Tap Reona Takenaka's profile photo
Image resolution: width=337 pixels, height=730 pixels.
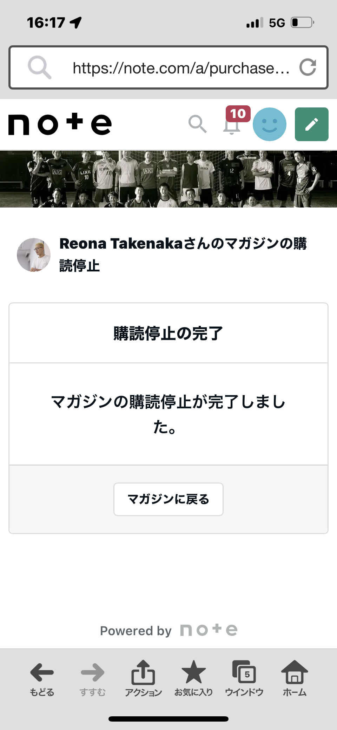[34, 255]
